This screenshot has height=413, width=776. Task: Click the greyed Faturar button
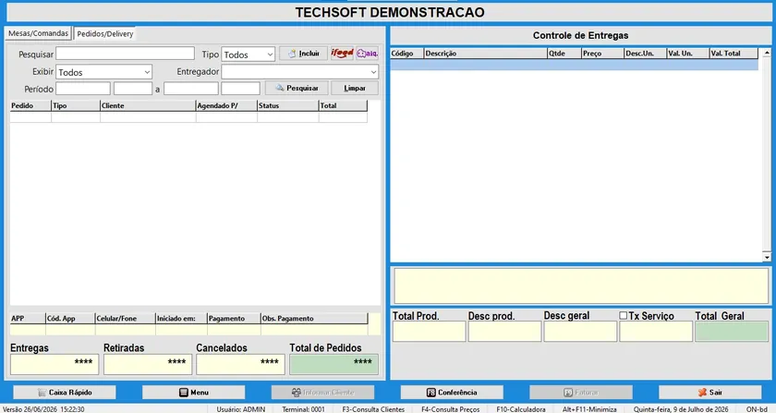pos(581,392)
